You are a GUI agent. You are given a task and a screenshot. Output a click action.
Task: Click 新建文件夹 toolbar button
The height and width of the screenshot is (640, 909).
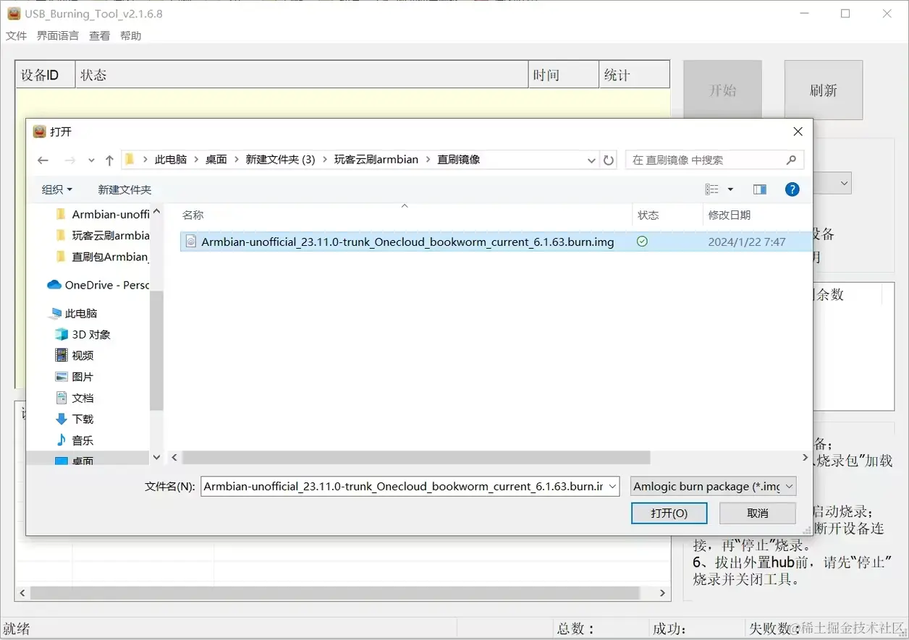coord(124,189)
